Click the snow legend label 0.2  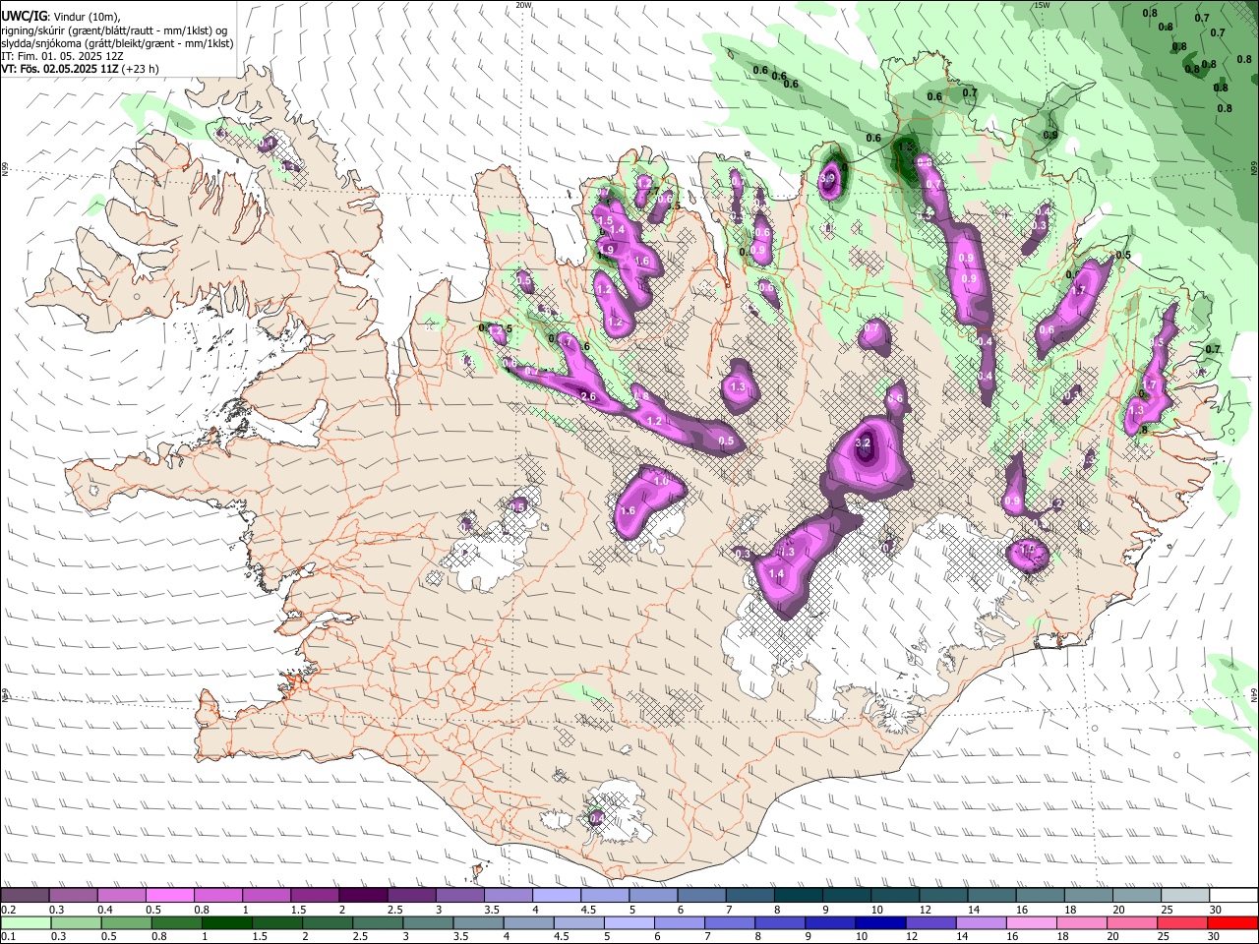point(8,910)
